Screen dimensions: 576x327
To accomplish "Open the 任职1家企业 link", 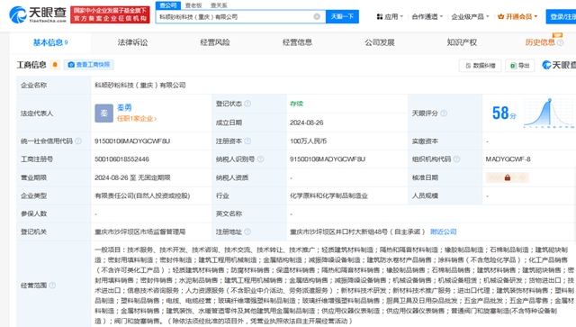I will pos(136,119).
